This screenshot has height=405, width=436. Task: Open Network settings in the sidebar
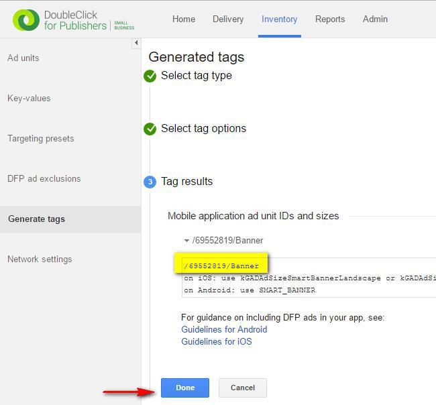[40, 259]
